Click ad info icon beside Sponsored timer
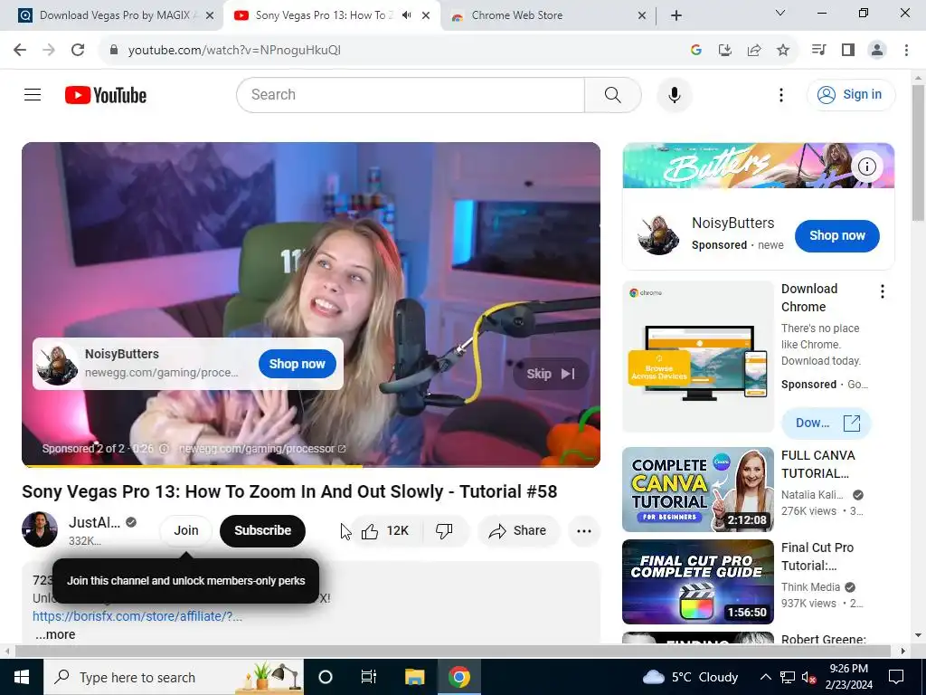The image size is (926, 695). (x=165, y=449)
